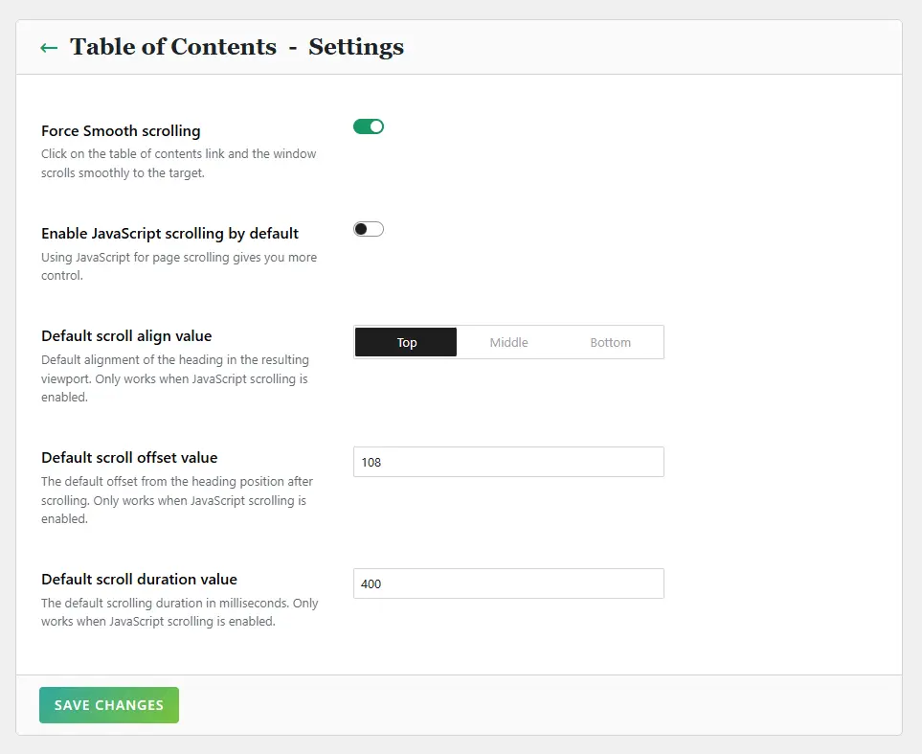
Task: Set scroll alignment to Bottom
Action: [610, 342]
